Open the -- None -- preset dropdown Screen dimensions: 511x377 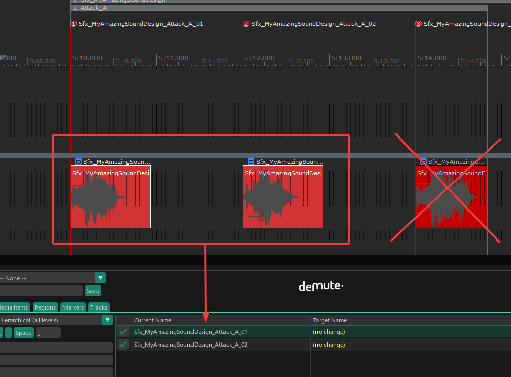pyautogui.click(x=101, y=278)
